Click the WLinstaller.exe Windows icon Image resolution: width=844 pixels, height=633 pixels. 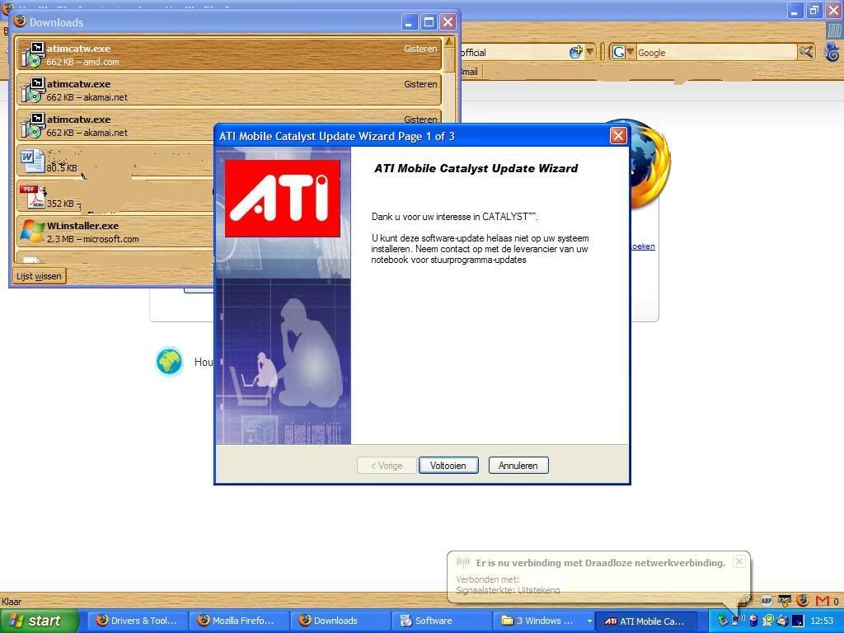click(32, 232)
